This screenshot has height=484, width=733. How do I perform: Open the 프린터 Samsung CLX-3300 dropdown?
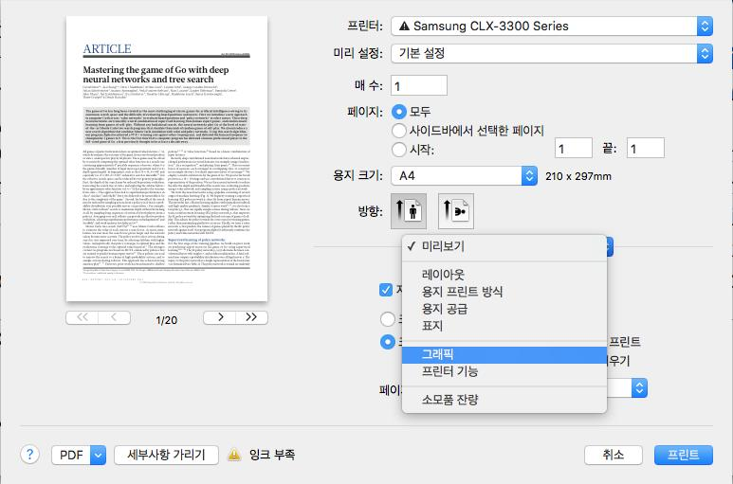tap(552, 27)
